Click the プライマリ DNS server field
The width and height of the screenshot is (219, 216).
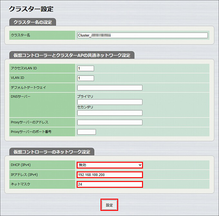click(110, 102)
